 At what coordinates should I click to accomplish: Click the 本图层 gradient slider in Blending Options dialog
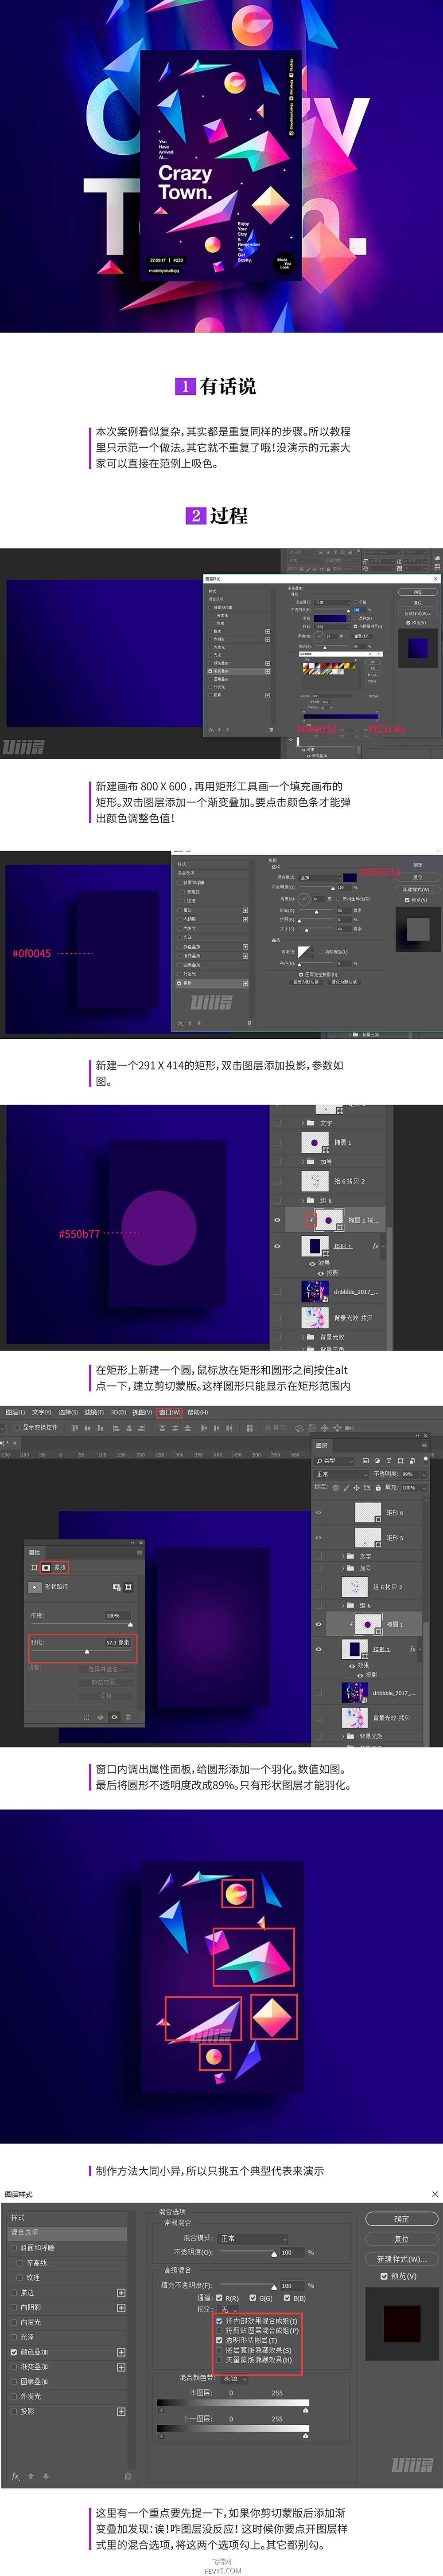(233, 2404)
